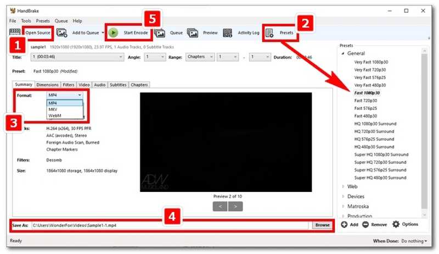The height and width of the screenshot is (254, 439).
Task: Expand the Web presets group
Action: [343, 186]
